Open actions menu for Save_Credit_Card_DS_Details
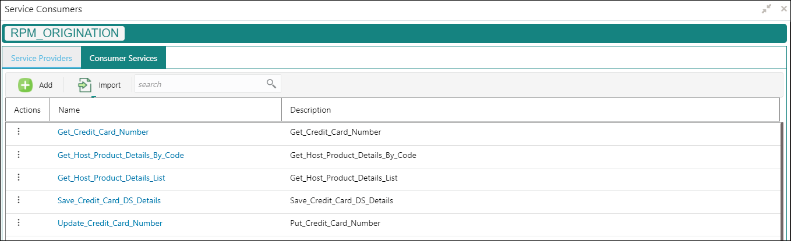The image size is (791, 241). point(19,200)
